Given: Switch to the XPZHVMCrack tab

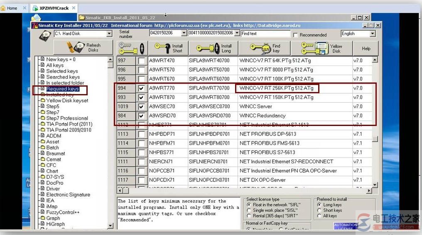Looking at the screenshot, I should pyautogui.click(x=54, y=8).
